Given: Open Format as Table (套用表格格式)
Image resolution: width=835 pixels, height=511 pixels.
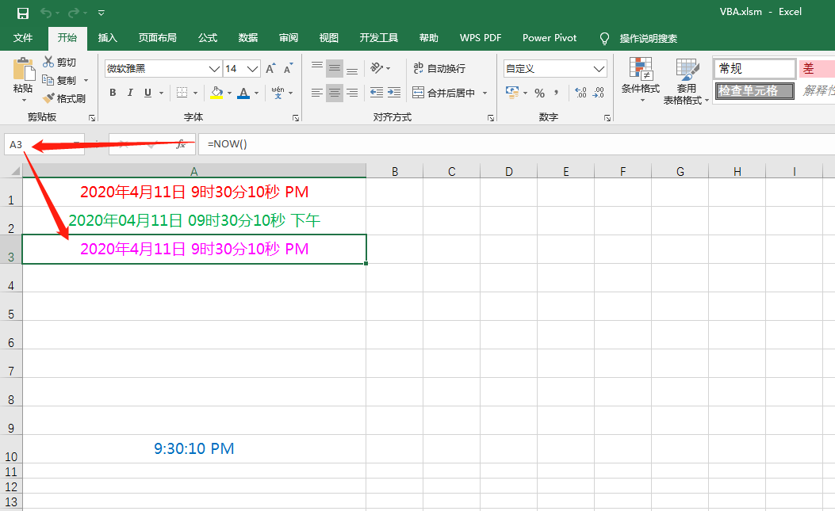Looking at the screenshot, I should [687, 82].
